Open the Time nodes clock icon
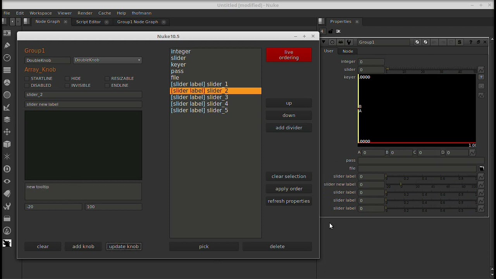This screenshot has width=496, height=279. point(7,58)
